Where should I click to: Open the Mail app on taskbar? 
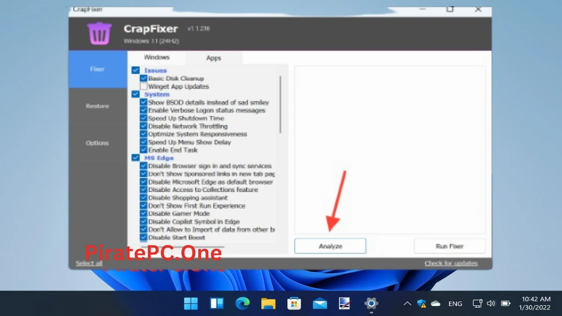(x=320, y=303)
